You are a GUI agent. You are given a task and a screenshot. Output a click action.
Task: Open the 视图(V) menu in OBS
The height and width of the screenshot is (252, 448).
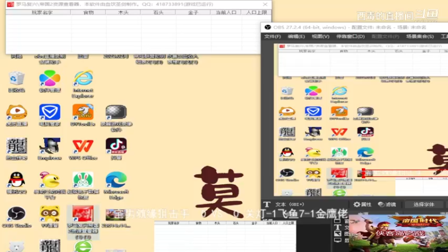[x=320, y=36]
